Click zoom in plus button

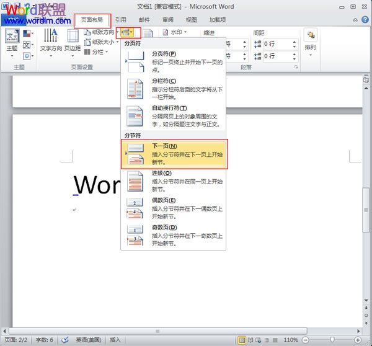tap(358, 340)
